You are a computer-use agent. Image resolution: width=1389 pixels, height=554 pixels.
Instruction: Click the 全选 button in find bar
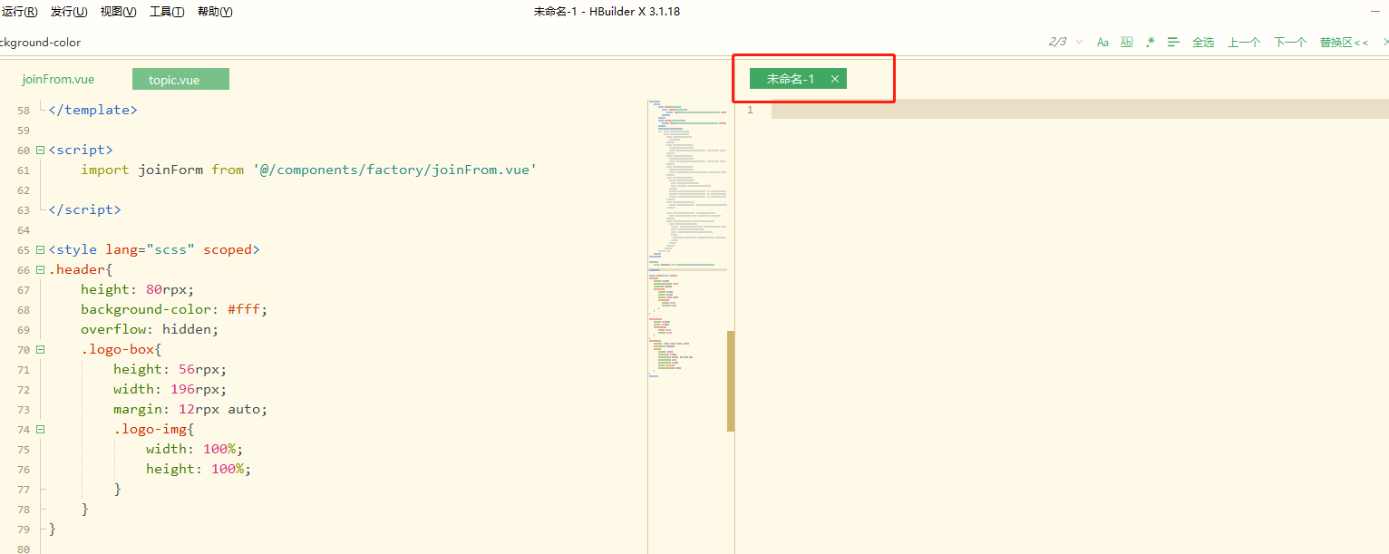coord(1203,42)
